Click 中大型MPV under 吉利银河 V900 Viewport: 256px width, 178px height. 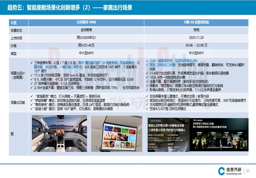(x=86, y=53)
